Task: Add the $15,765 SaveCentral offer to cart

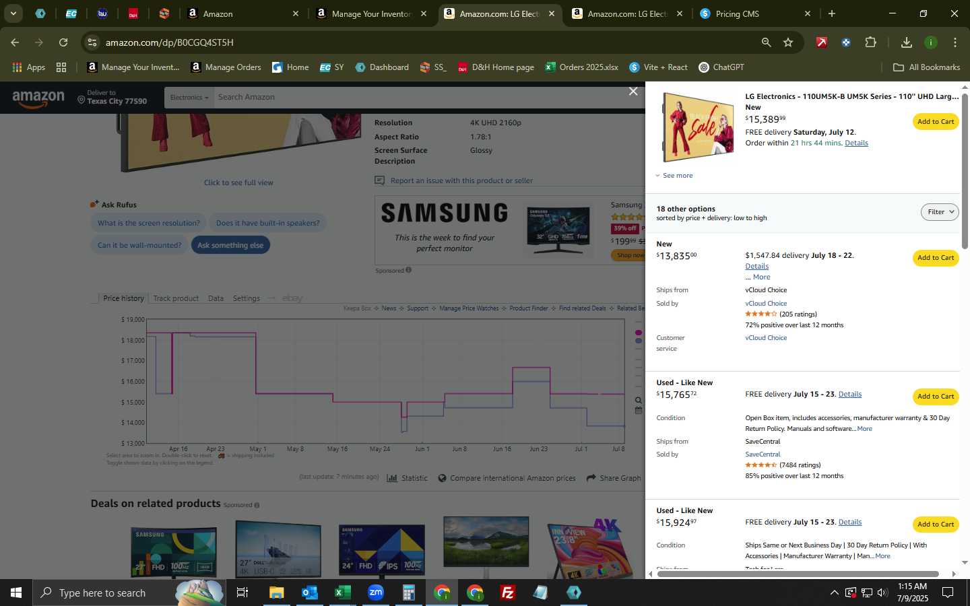Action: pos(936,397)
